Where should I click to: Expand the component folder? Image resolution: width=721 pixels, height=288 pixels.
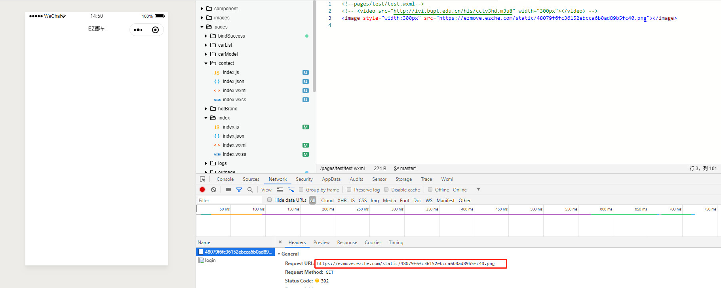coord(202,9)
